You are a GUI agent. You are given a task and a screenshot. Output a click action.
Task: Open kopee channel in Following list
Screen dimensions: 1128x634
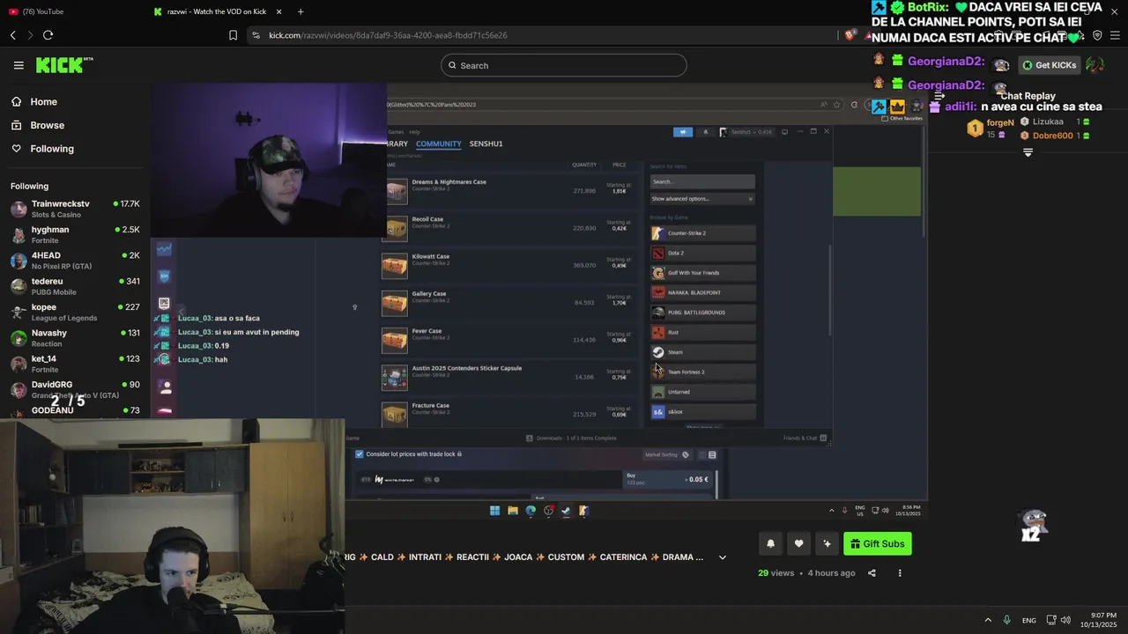75,312
